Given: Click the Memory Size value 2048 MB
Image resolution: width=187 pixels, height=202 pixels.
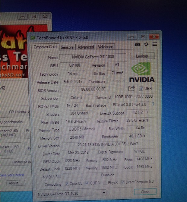Looking at the screenshot, I should (x=77, y=137).
